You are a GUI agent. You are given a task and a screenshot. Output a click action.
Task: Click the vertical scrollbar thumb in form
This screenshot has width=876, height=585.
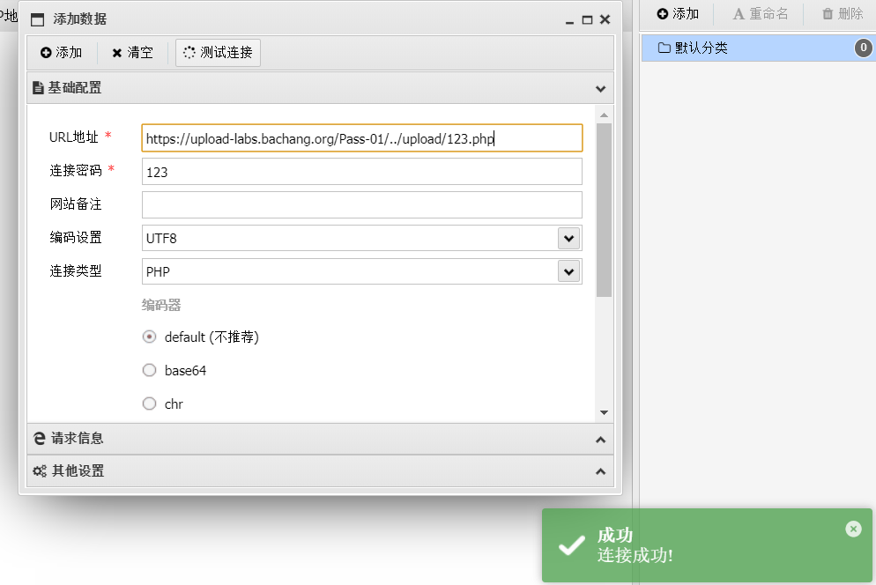tap(604, 210)
